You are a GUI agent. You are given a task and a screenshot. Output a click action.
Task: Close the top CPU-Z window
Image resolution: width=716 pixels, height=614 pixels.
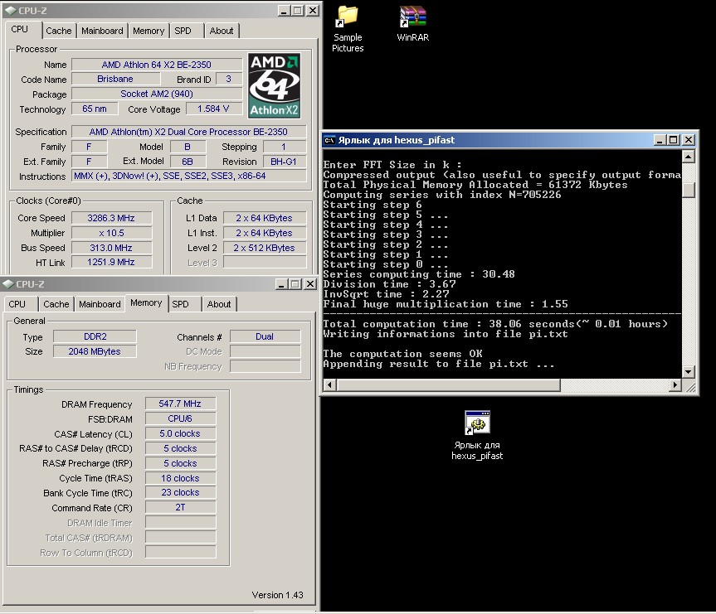coord(312,11)
